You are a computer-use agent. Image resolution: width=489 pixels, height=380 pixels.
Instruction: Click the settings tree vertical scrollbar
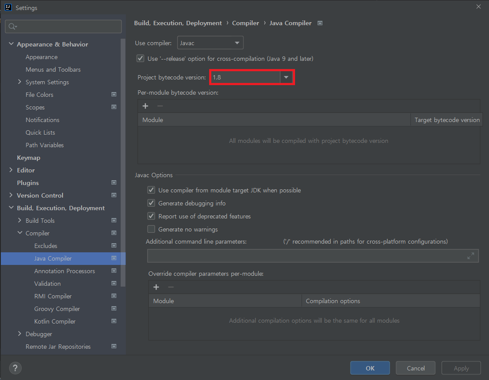[x=123, y=162]
